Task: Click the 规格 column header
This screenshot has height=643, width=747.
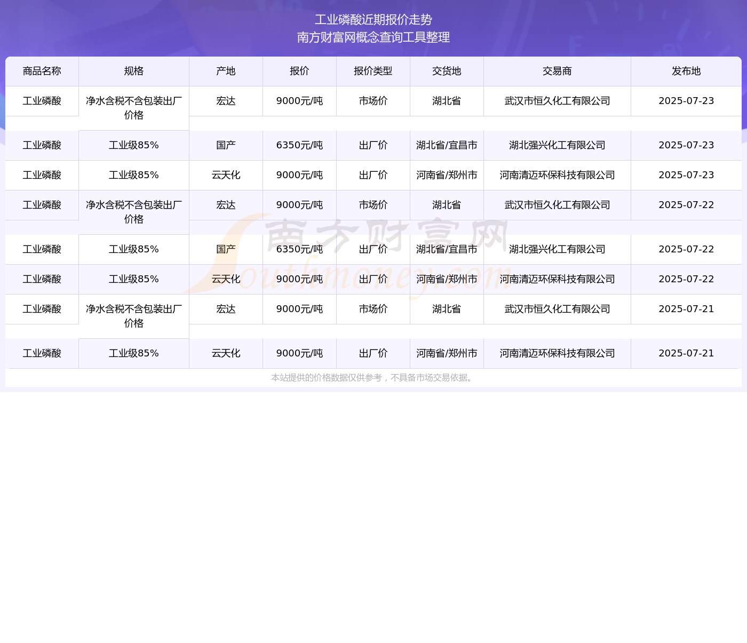Action: (134, 71)
